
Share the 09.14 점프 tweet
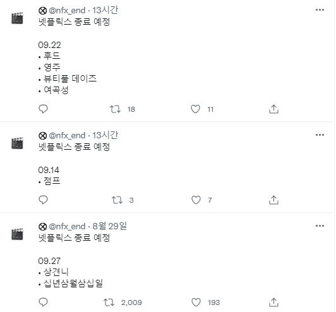[x=273, y=200]
